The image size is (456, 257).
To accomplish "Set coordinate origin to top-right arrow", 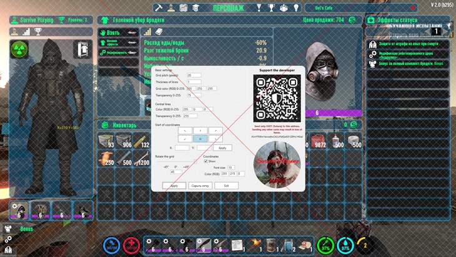I will click(216, 131).
